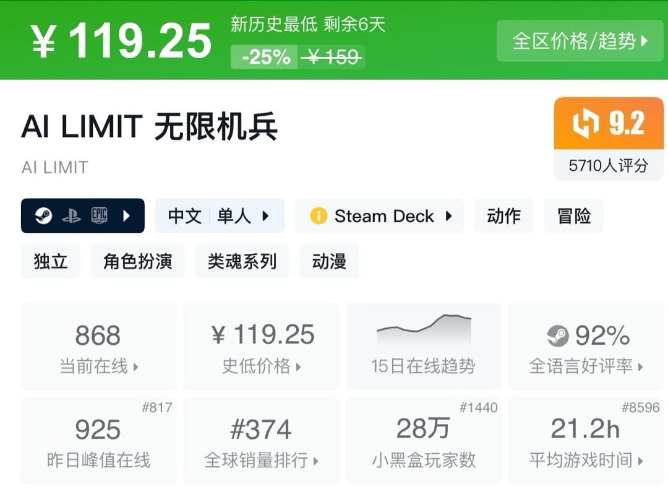View the 15日在线趋势 chart
Screen dimensions: 668x494
pos(423,346)
